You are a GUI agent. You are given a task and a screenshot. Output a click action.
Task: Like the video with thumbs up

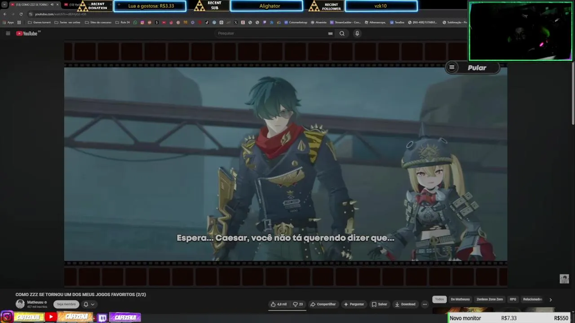(x=279, y=304)
